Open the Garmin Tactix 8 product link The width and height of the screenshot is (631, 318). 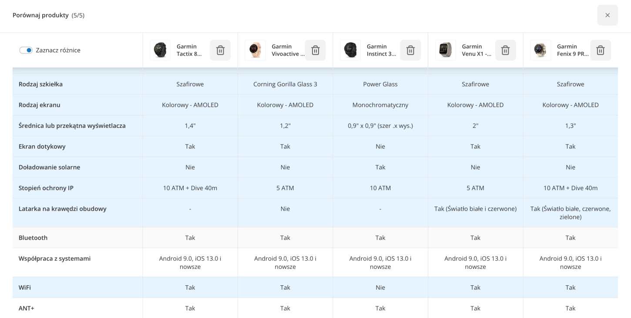[x=189, y=50]
